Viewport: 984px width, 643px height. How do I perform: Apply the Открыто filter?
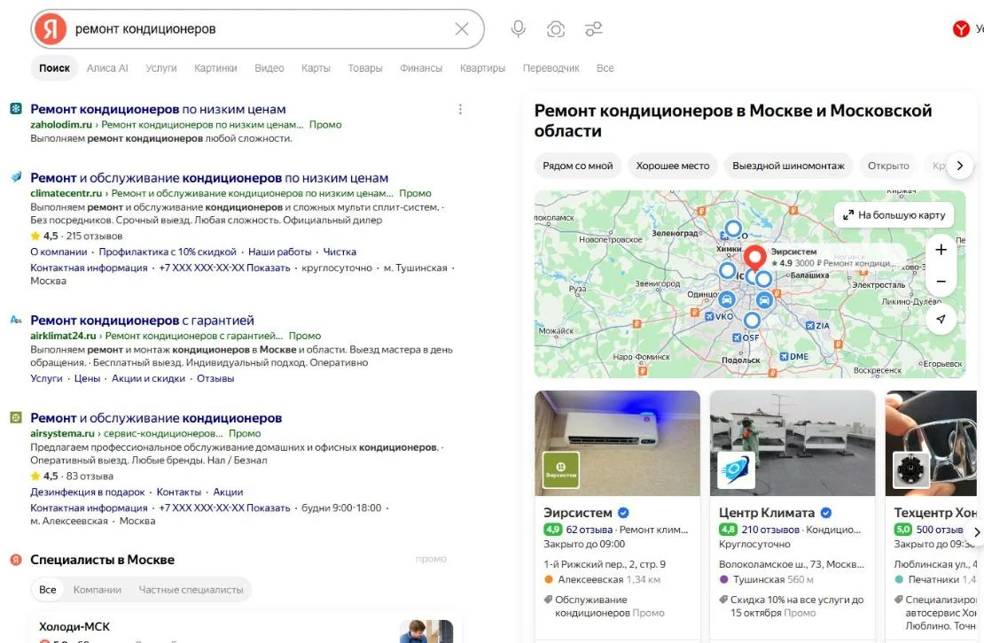pyautogui.click(x=888, y=166)
